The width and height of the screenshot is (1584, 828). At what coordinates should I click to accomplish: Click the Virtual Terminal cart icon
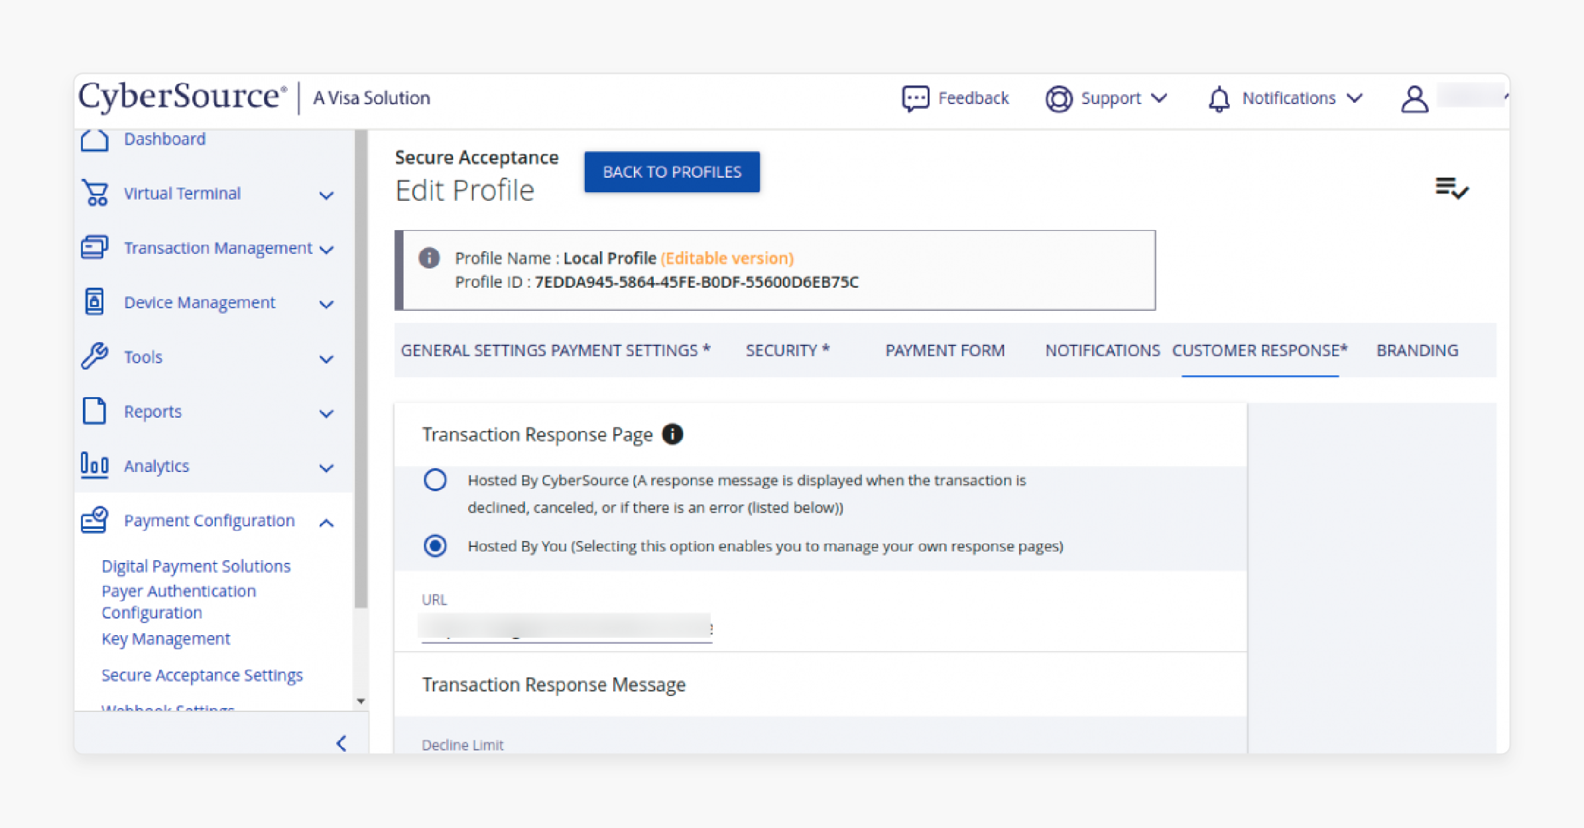click(95, 193)
